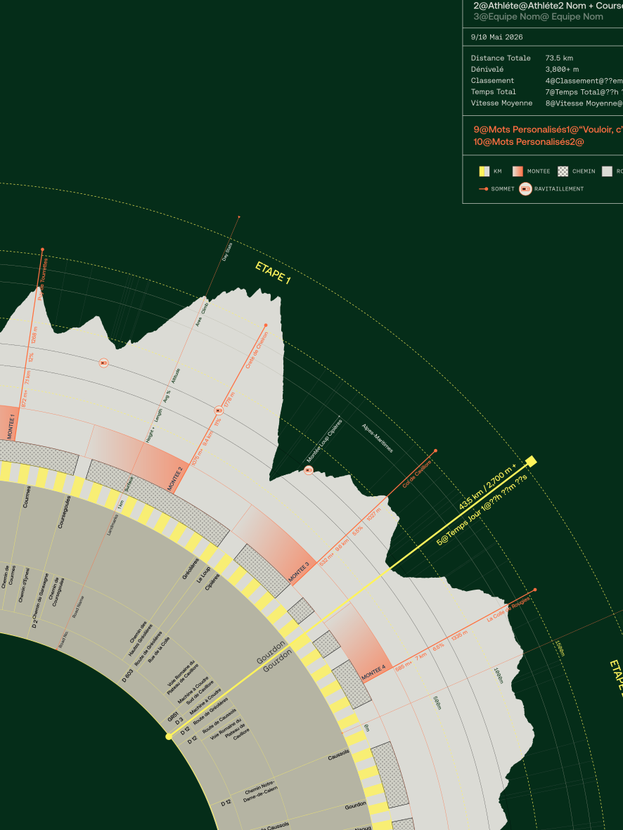Click the summit dot above Puy de Tourrettes
Image resolution: width=623 pixels, height=830 pixels.
(x=42, y=249)
